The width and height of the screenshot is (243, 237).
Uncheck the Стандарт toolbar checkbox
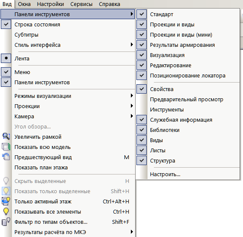142,14
